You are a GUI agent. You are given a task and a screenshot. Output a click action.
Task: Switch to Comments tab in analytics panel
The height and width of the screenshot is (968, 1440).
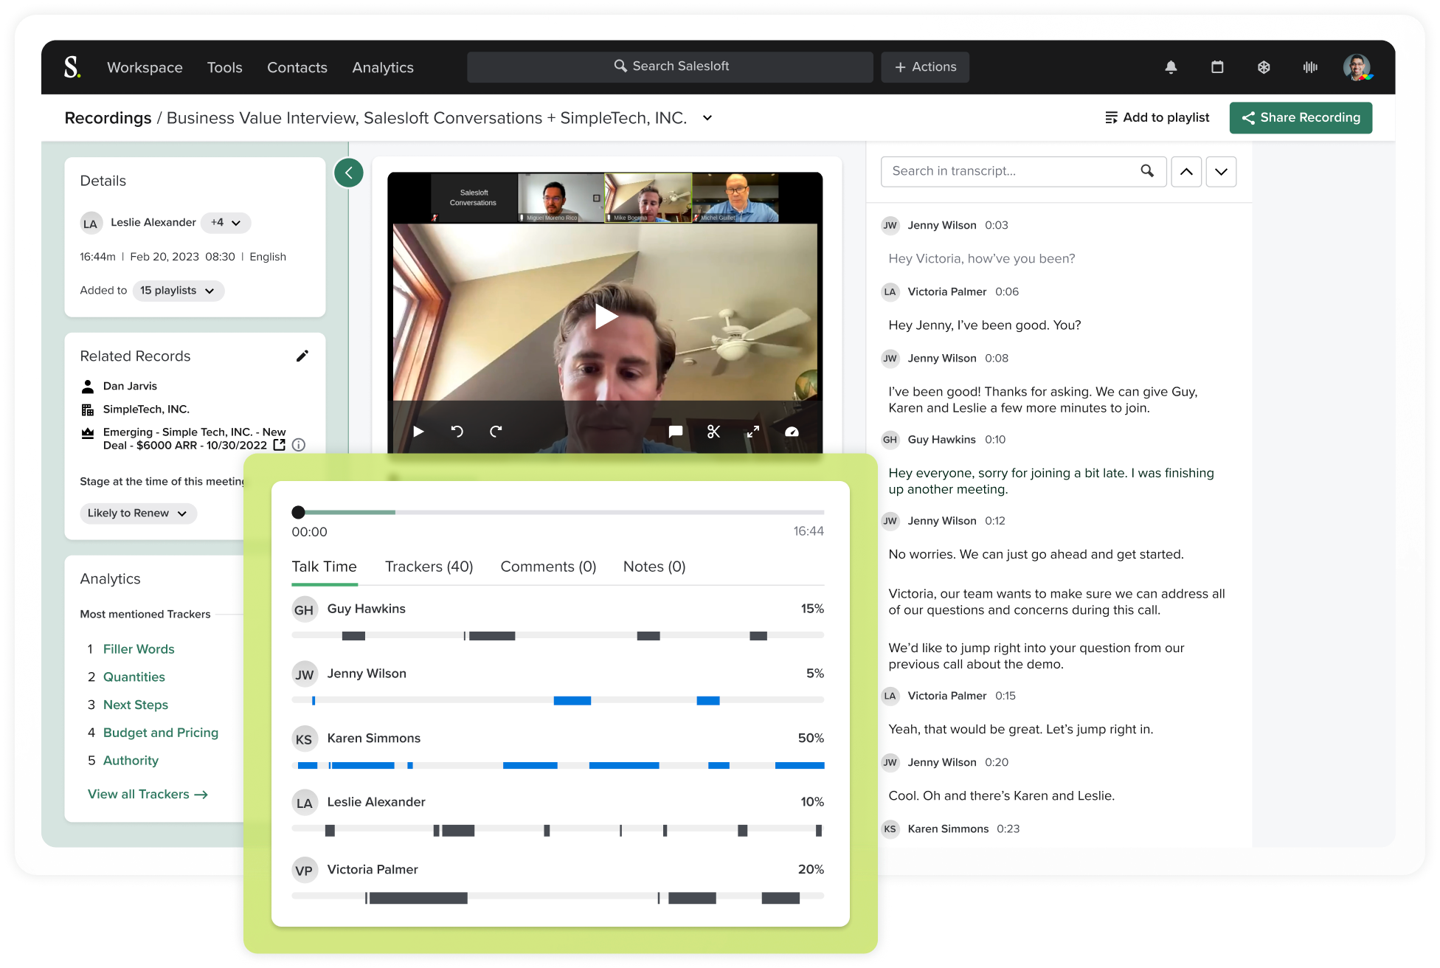pyautogui.click(x=547, y=567)
